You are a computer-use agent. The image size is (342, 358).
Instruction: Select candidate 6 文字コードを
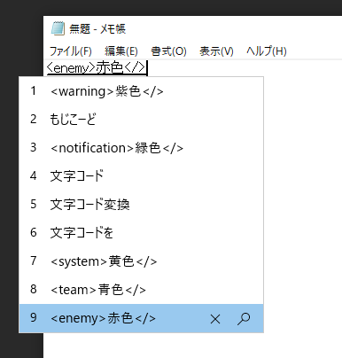click(x=141, y=233)
